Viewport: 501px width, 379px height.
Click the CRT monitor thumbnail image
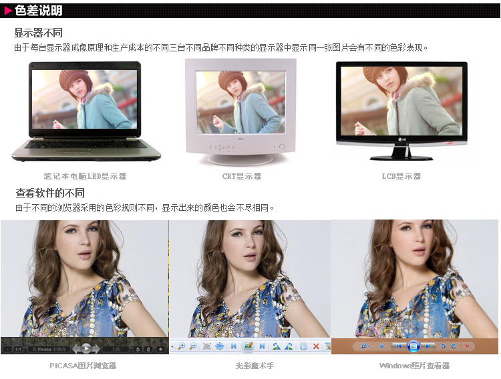point(240,111)
